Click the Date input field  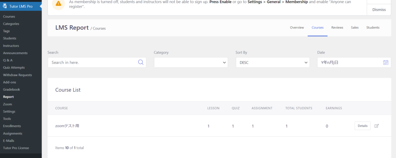pyautogui.click(x=348, y=62)
